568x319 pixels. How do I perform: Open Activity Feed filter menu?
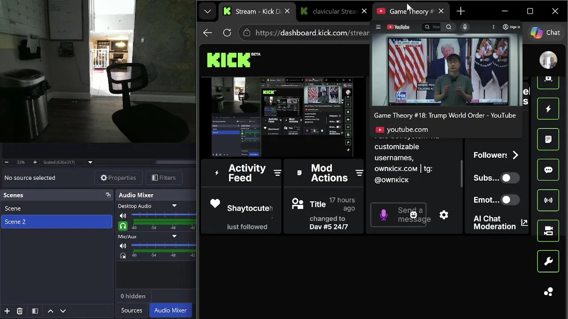277,173
